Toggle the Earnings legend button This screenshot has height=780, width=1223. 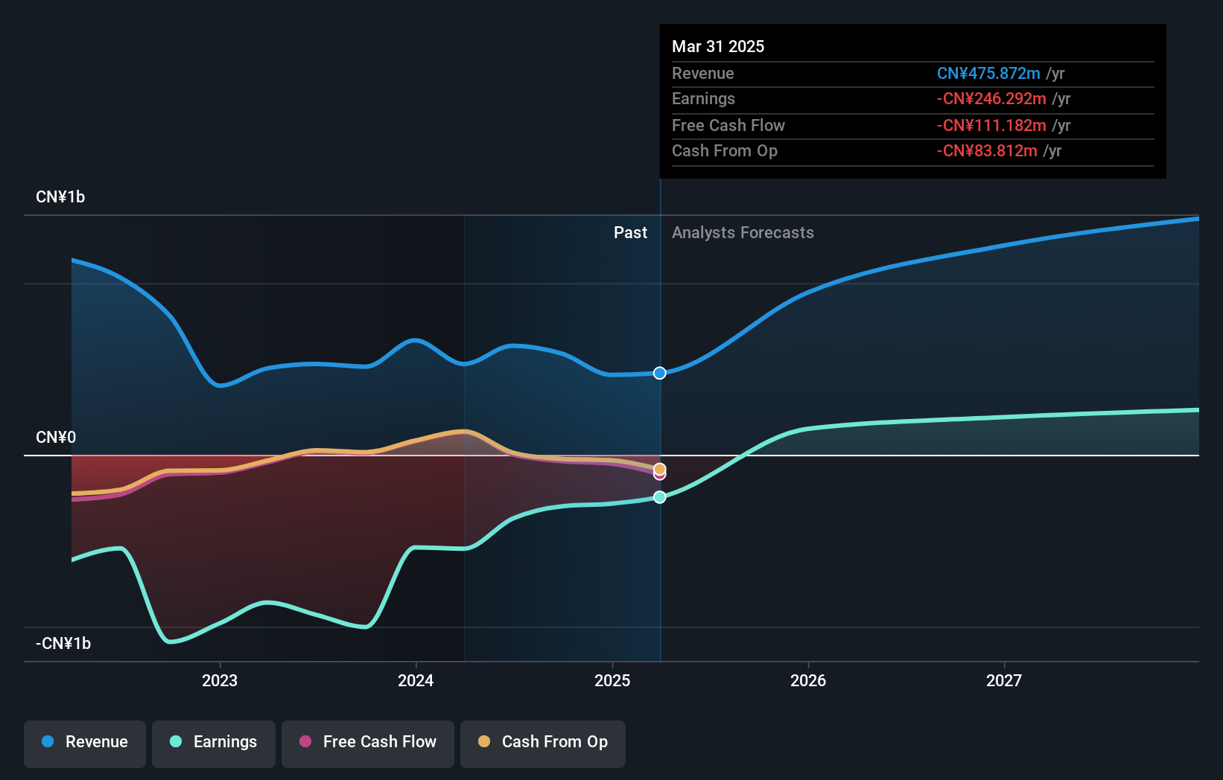pyautogui.click(x=214, y=744)
